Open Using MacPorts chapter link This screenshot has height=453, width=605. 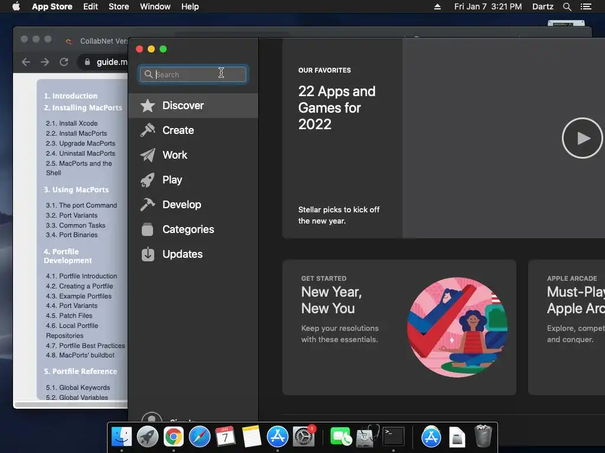point(76,190)
